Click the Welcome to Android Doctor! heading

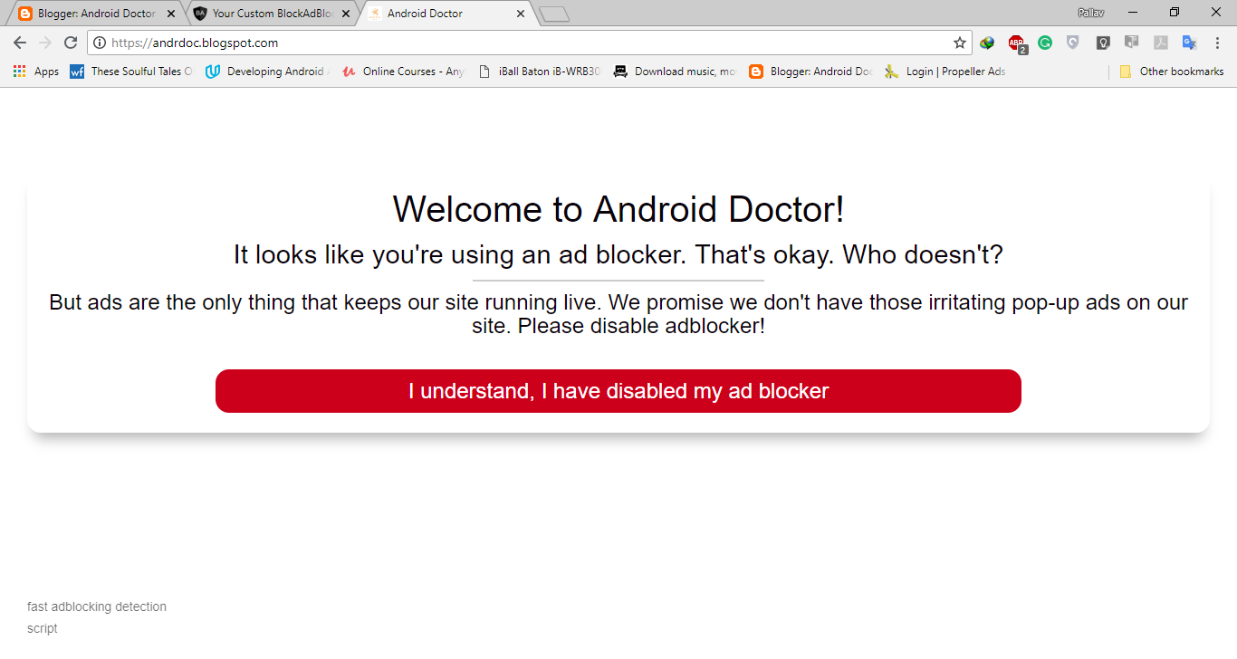tap(618, 209)
